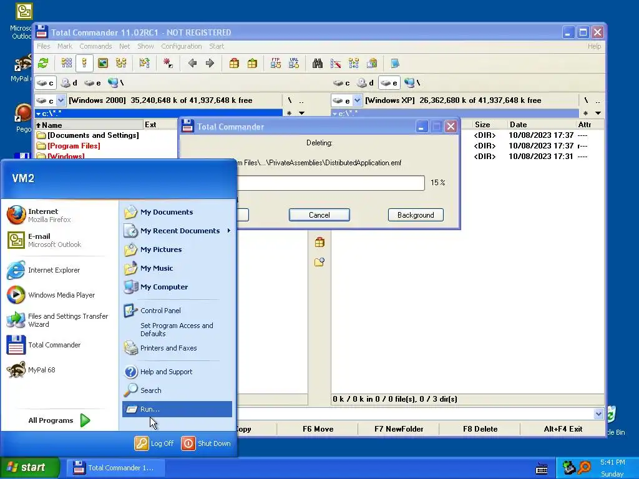Click the Start button
The width and height of the screenshot is (639, 479).
click(29, 467)
